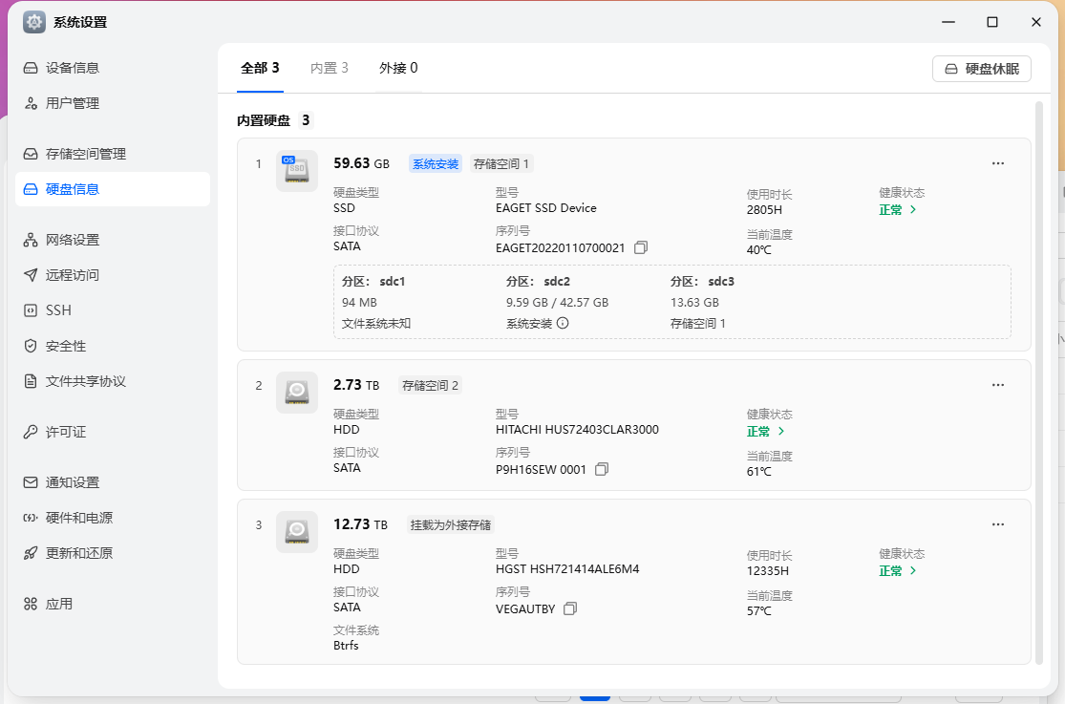The height and width of the screenshot is (704, 1065).
Task: Switch to the 内置 3 tab
Action: [x=330, y=68]
